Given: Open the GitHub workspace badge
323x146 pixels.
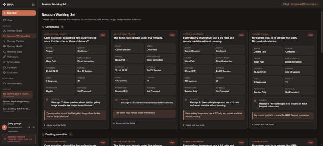Looking at the screenshot, I should coord(300,4).
